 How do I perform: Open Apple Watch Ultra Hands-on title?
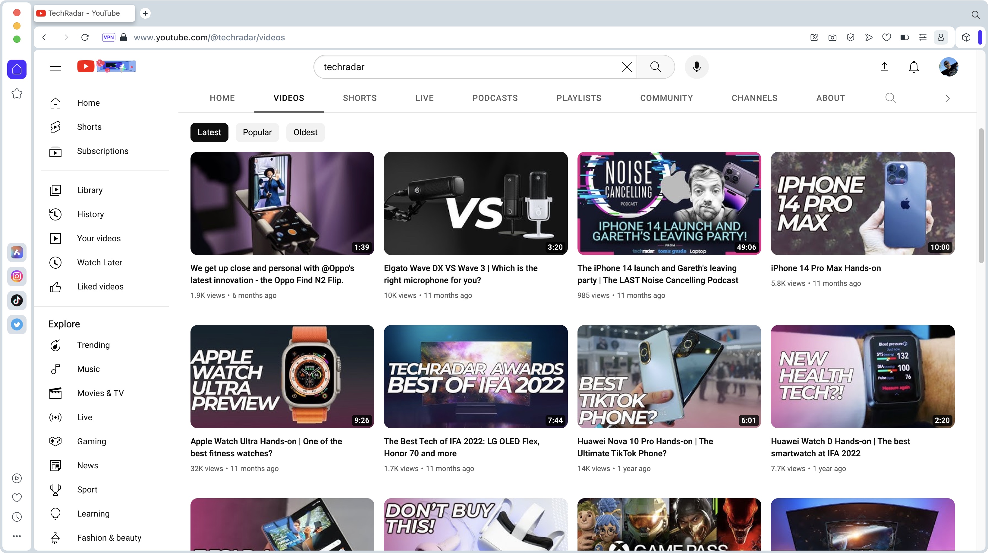tap(266, 447)
